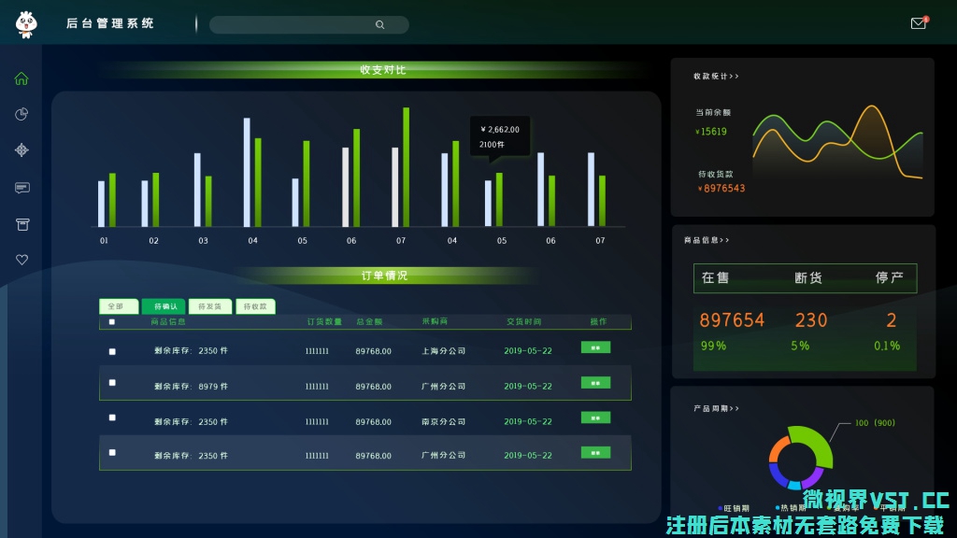Click the search magnifier icon

click(379, 25)
